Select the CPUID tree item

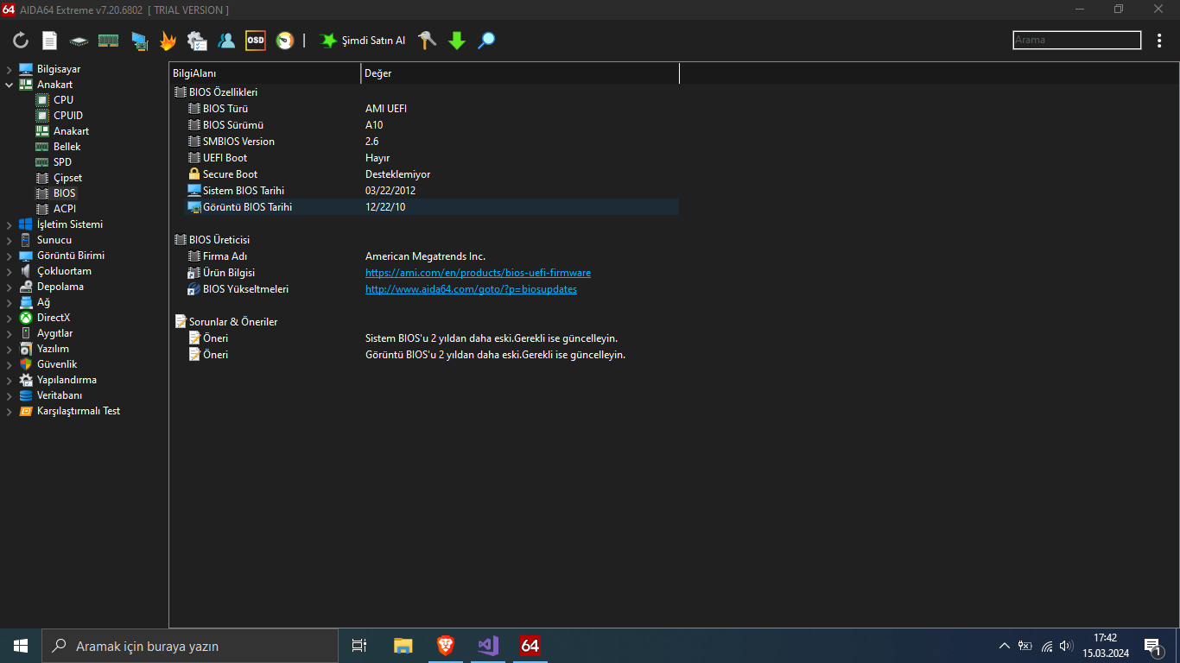pos(68,116)
